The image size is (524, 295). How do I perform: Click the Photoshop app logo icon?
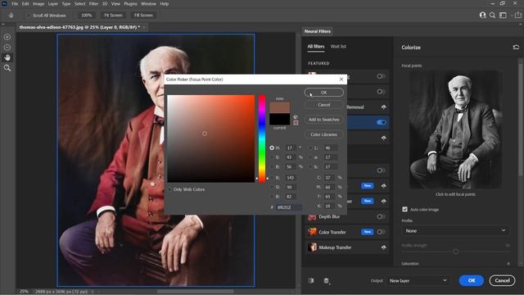point(4,3)
